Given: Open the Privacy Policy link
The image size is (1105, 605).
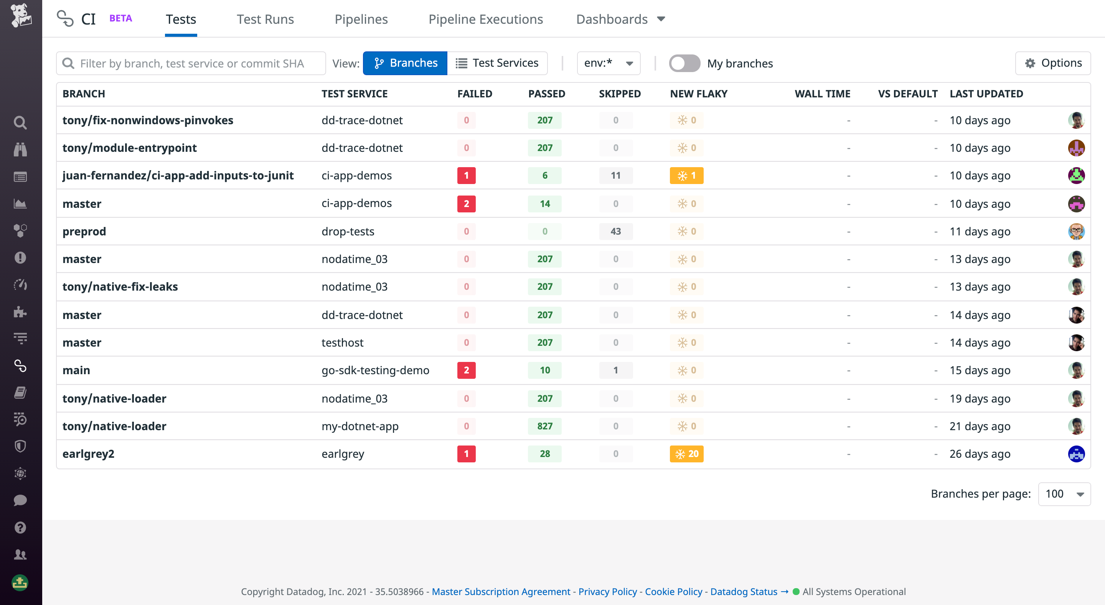Looking at the screenshot, I should [607, 591].
